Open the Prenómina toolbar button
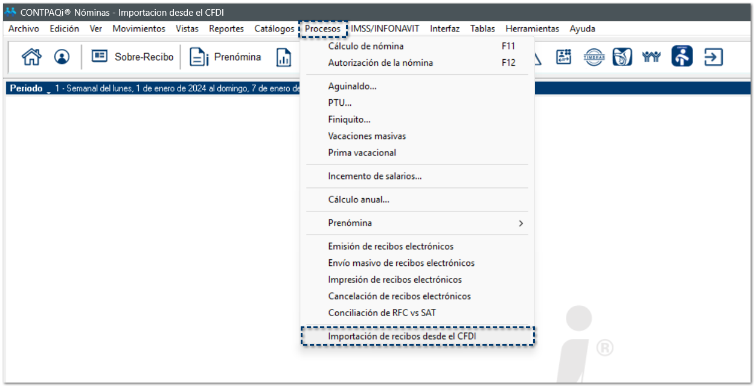The width and height of the screenshot is (756, 388). click(225, 57)
